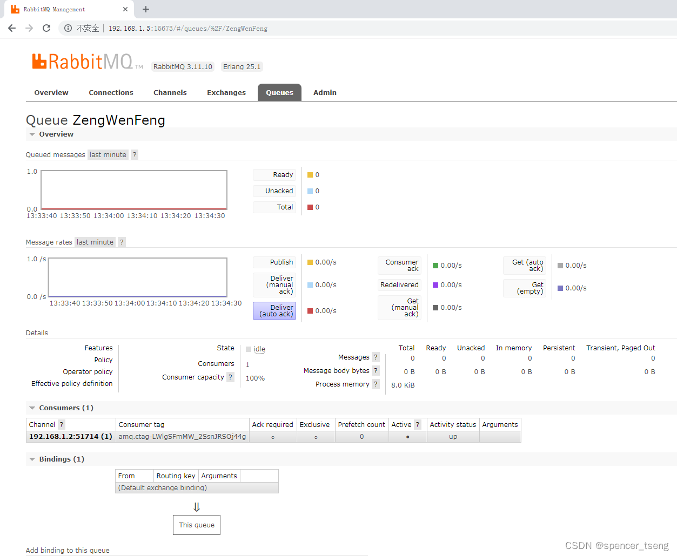Image resolution: width=677 pixels, height=556 pixels.
Task: Open channel 192.168.1.2:51714
Action: pos(66,436)
